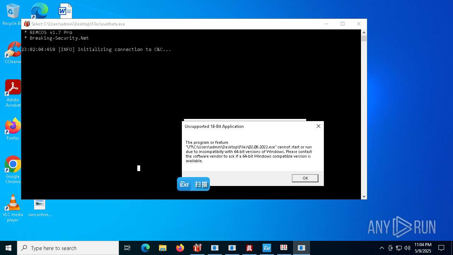Open the notification center icon
The image size is (453, 255).
point(441,248)
